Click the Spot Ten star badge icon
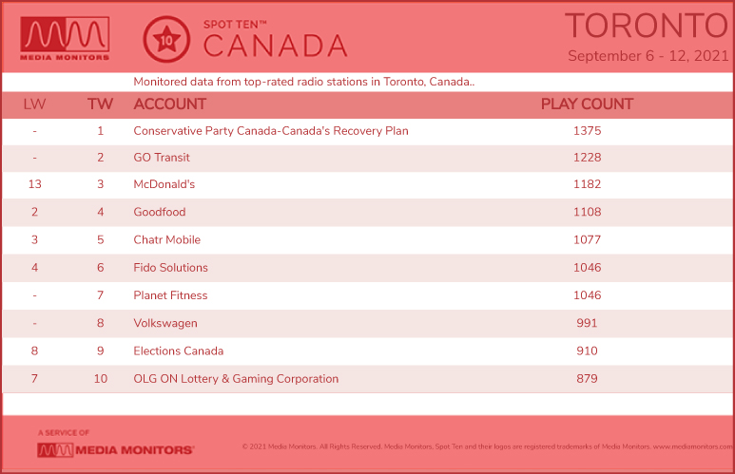This screenshot has height=474, width=735. [166, 39]
